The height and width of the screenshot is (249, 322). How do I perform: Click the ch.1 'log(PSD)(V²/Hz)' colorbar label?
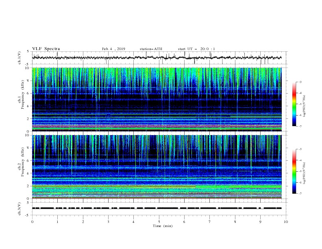305,106
